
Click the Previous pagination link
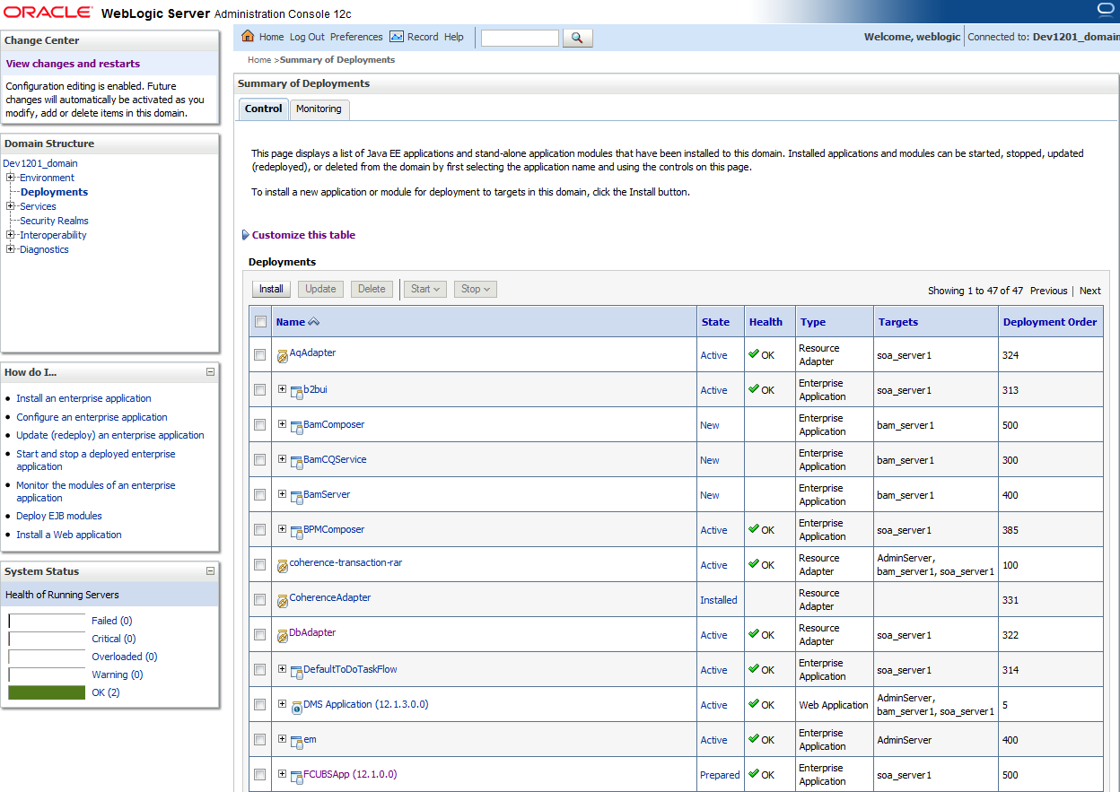[1048, 291]
